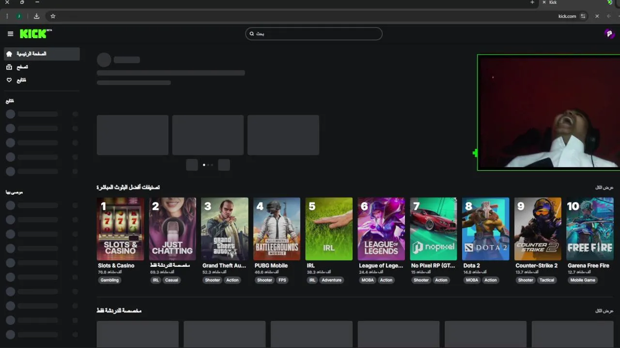This screenshot has height=348, width=620.
Task: Click 'عرض الكل' for top categories
Action: [604, 188]
